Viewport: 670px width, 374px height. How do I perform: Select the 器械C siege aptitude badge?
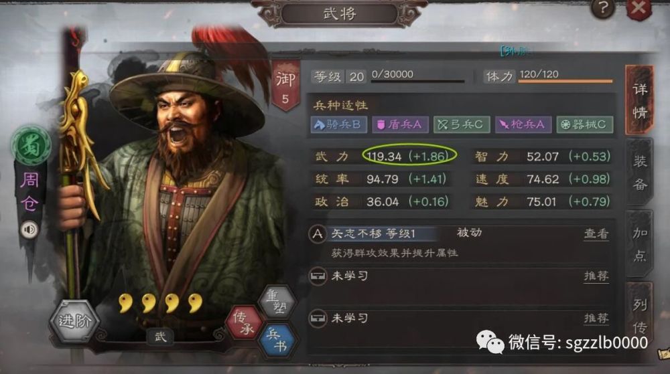(584, 124)
